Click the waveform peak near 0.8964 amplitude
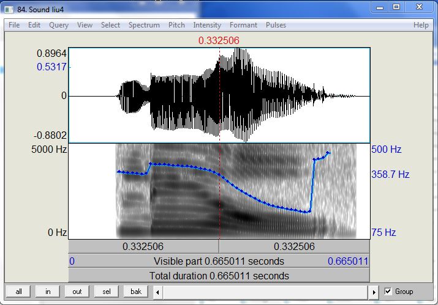The height and width of the screenshot is (305, 438). click(x=238, y=50)
